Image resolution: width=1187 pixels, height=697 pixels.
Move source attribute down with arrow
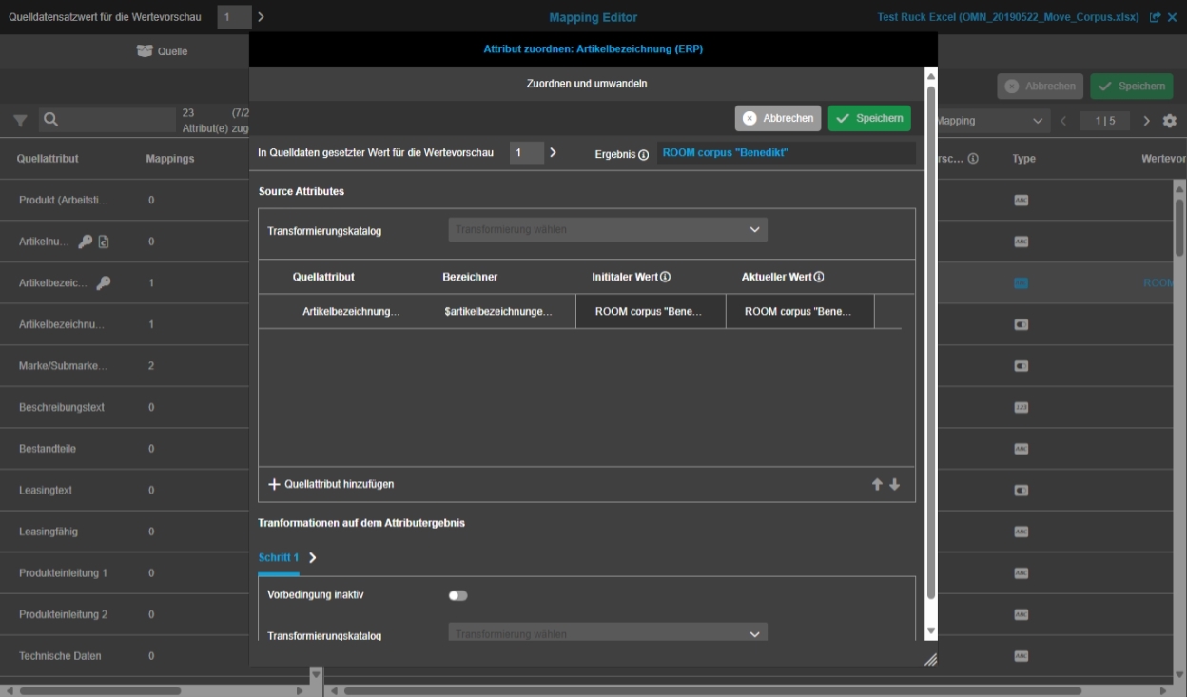click(894, 484)
